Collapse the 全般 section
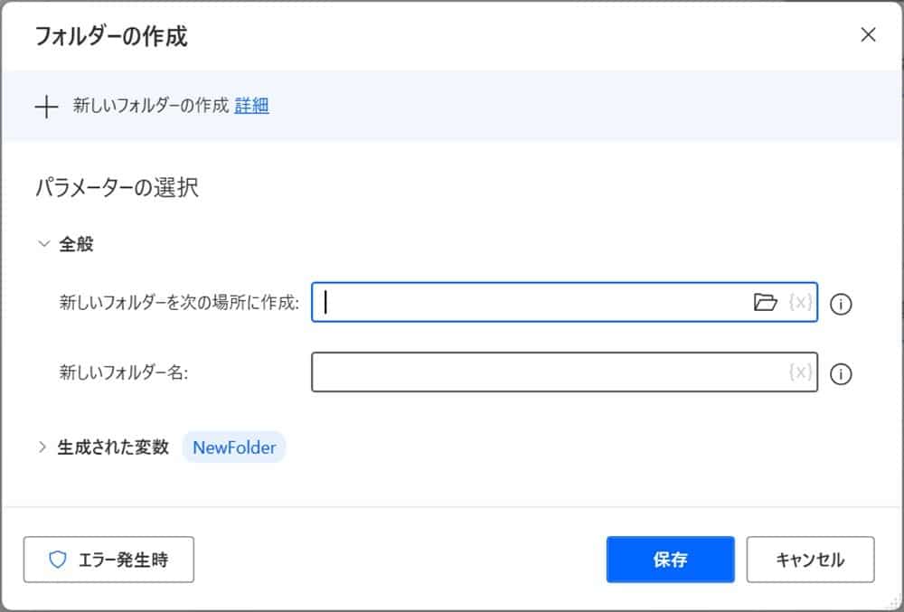904x612 pixels. pos(42,243)
